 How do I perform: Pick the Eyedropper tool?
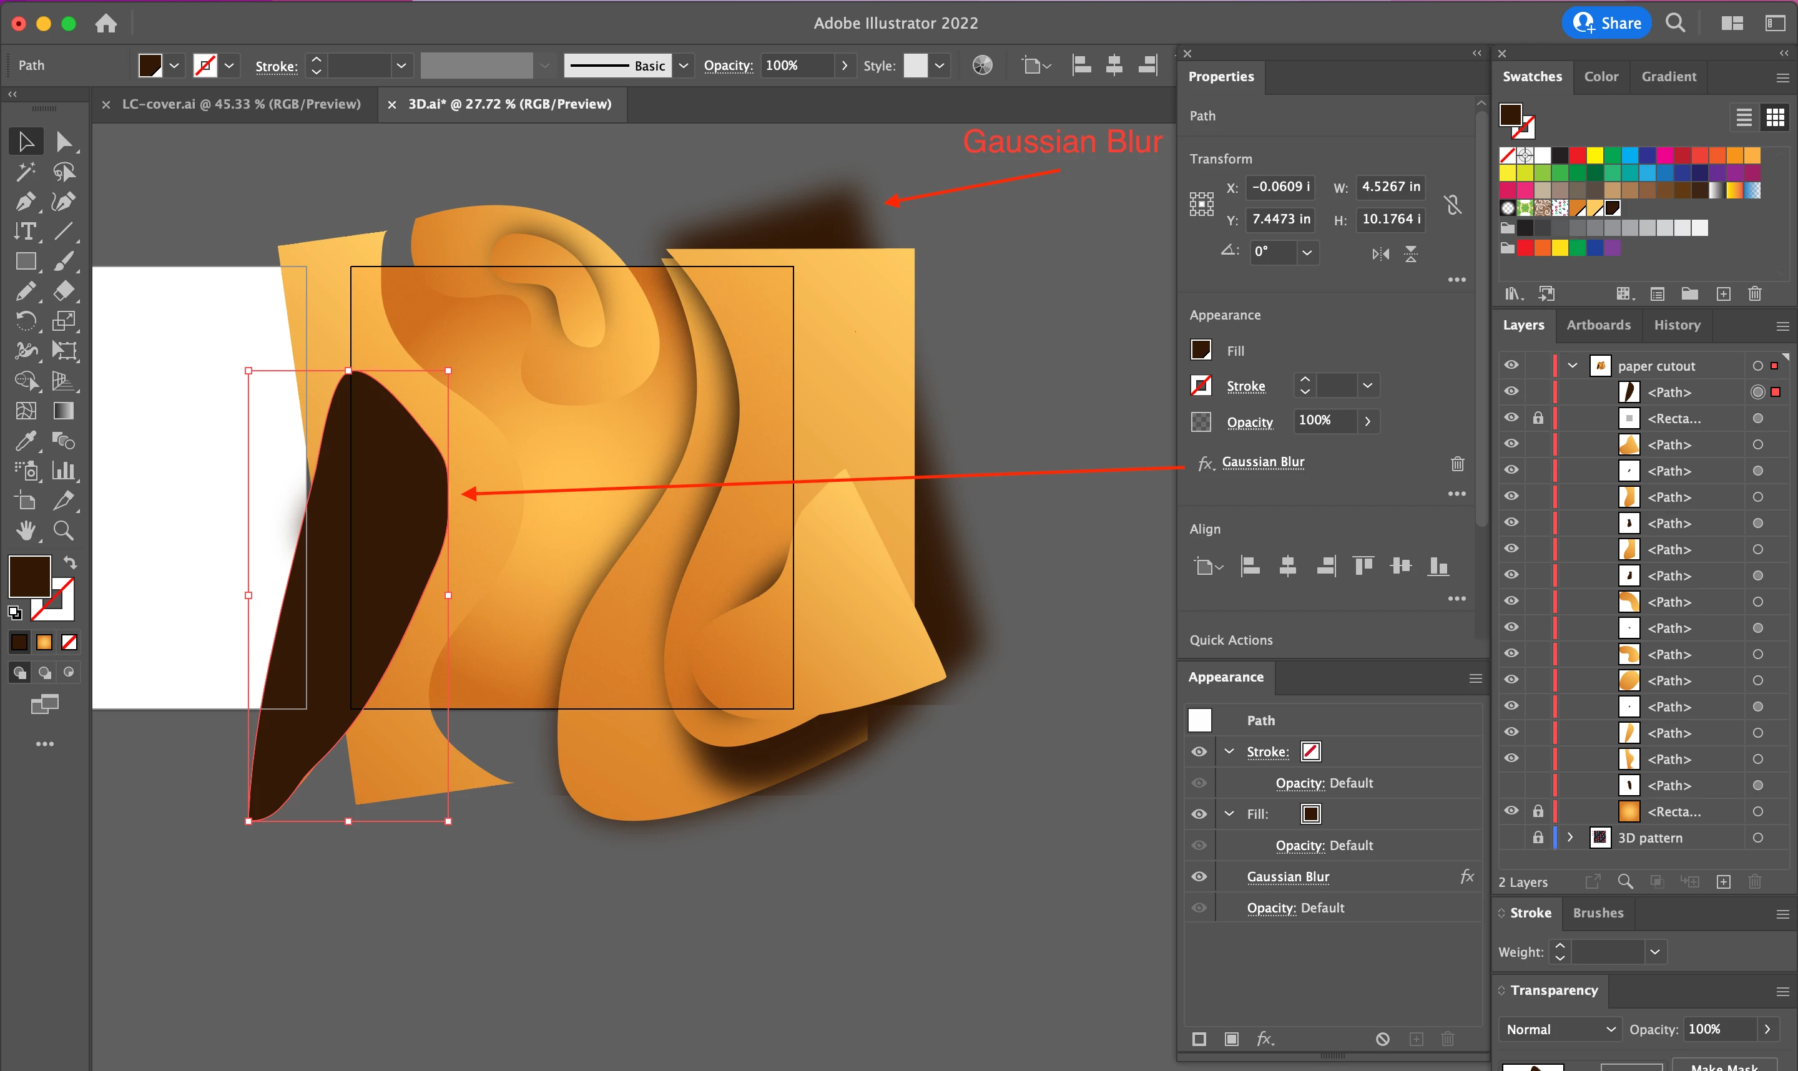[26, 440]
